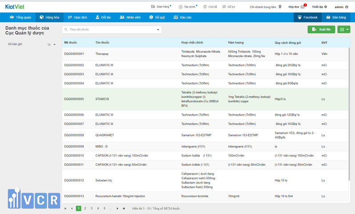Select row DQG0000001 Thevapop
The image size is (355, 214).
(205, 54)
